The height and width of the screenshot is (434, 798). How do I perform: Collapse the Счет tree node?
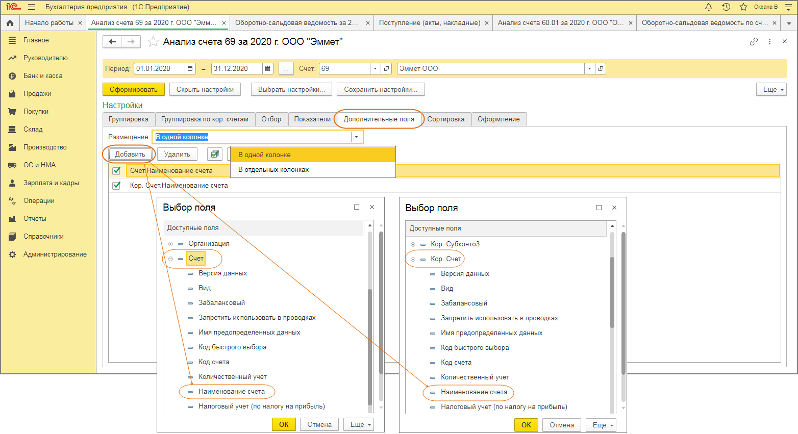coord(170,259)
